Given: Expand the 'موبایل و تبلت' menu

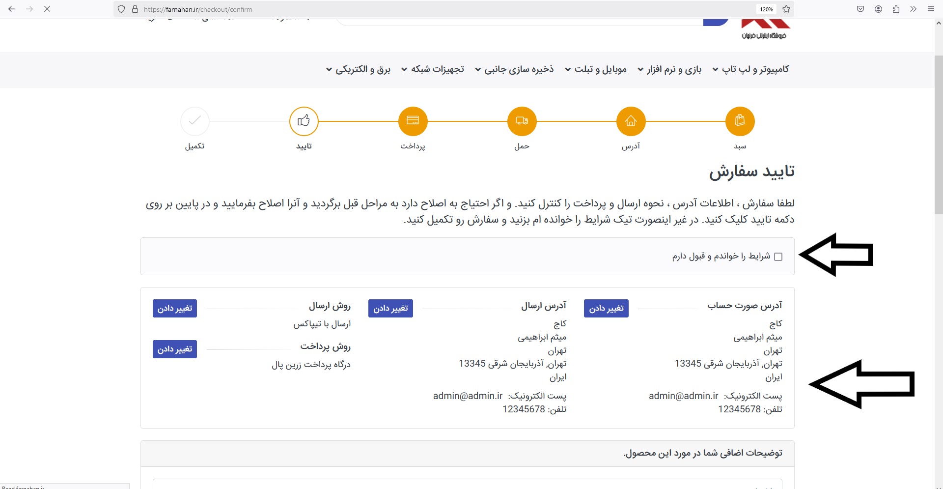Looking at the screenshot, I should click(595, 69).
